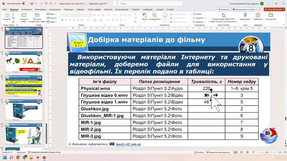287x161 pixels.
Task: Click the Windows Start button
Action: click(4, 157)
